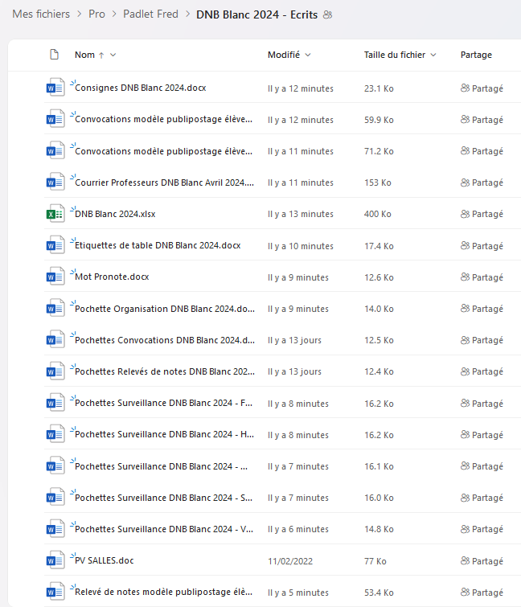The image size is (521, 607).
Task: Click Word icon of PV SALLES.doc
Action: (x=55, y=560)
